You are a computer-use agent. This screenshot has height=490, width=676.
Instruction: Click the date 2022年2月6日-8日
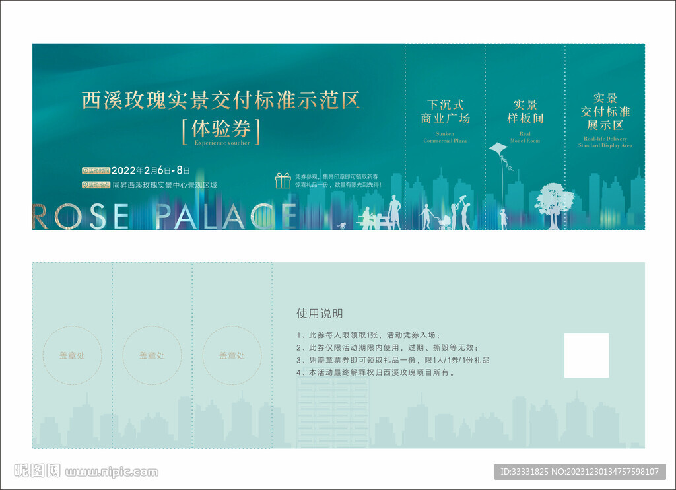[x=151, y=171]
